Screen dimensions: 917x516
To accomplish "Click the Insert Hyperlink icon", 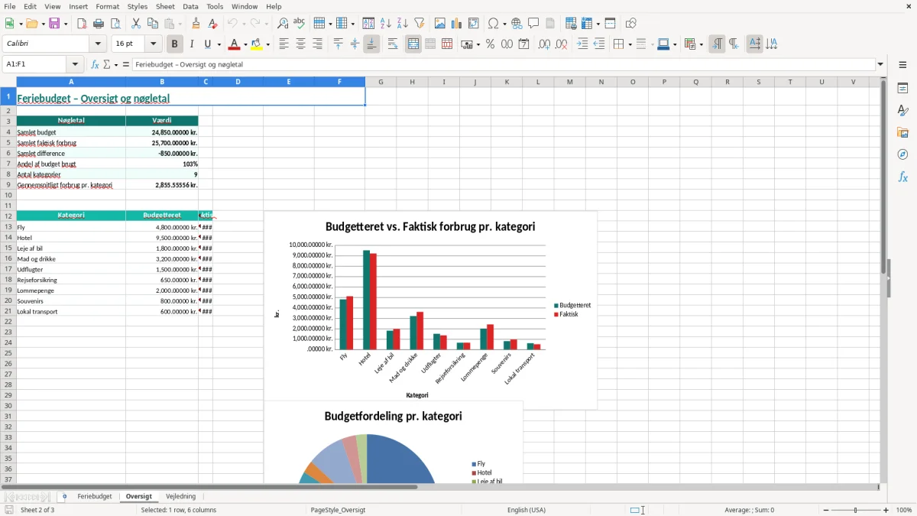I will click(x=517, y=24).
